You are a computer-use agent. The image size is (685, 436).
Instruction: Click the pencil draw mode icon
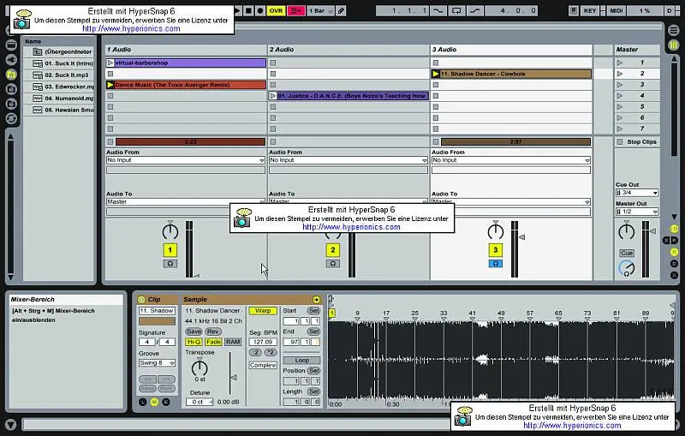point(341,10)
